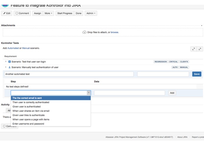Click the empty tags field beside Save
The width and height of the screenshot is (204, 145).
click(x=163, y=74)
